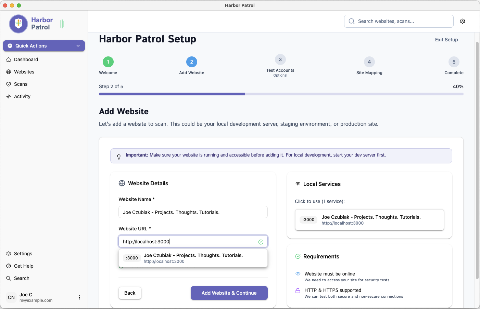Select the Site Mapping step

point(369,62)
